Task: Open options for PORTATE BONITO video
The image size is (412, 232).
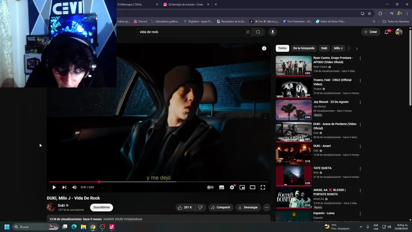Action: click(360, 190)
